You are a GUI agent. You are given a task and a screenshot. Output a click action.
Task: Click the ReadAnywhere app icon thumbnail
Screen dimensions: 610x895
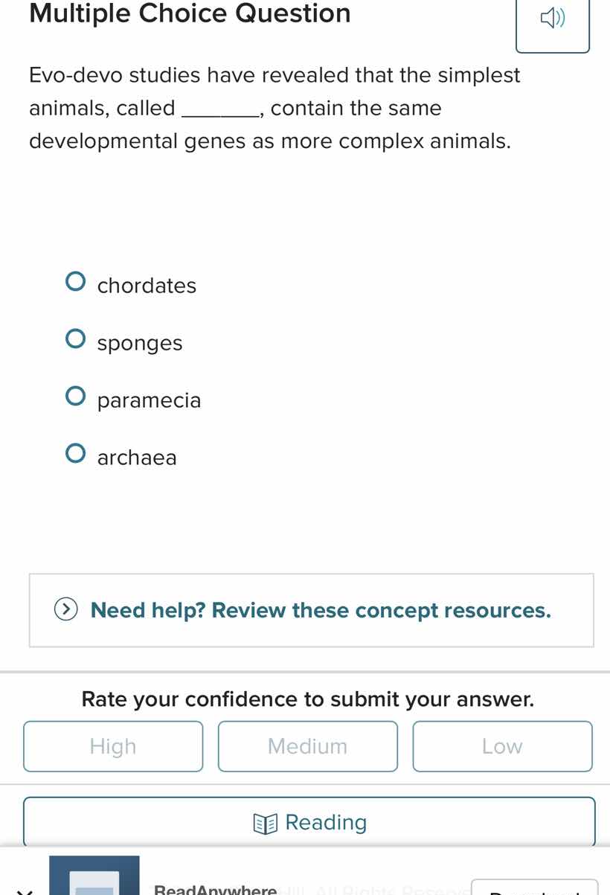coord(94,878)
